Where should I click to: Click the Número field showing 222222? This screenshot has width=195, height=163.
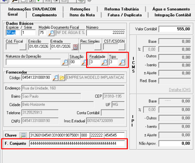pos(106,33)
